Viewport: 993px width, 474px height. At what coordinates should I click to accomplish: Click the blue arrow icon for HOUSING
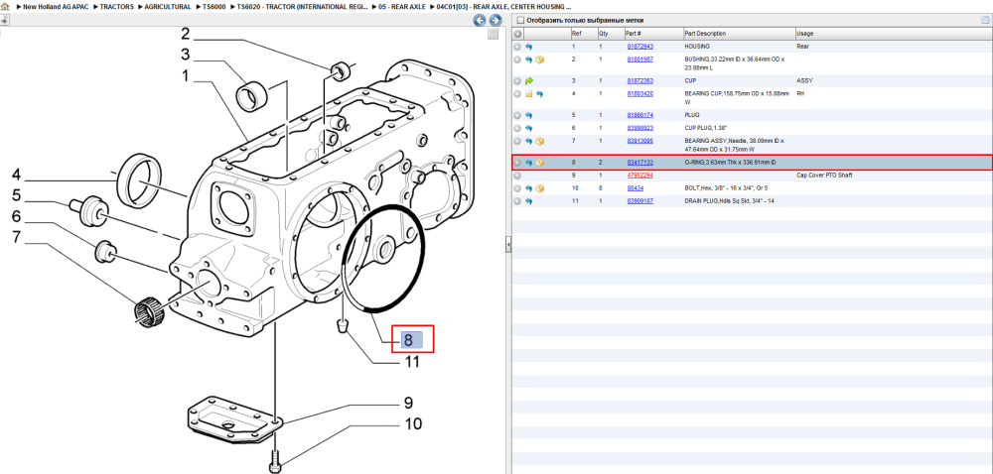(x=529, y=47)
